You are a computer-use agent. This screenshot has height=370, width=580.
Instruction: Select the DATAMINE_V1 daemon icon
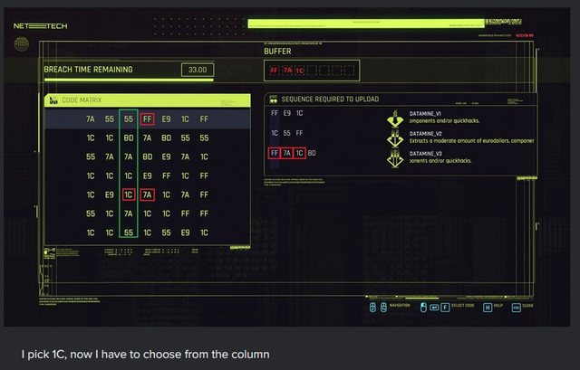395,119
